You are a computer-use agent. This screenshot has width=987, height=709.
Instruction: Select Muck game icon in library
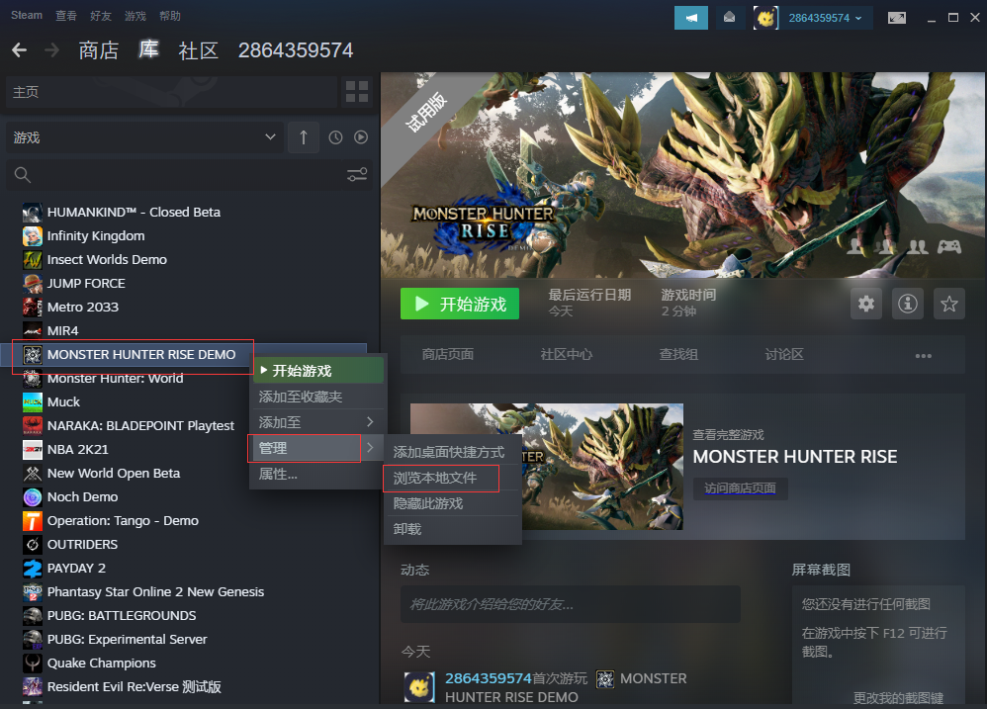[32, 402]
